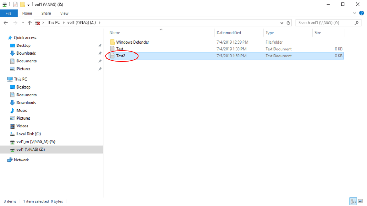Enable Details view from the status bar

(x=354, y=201)
